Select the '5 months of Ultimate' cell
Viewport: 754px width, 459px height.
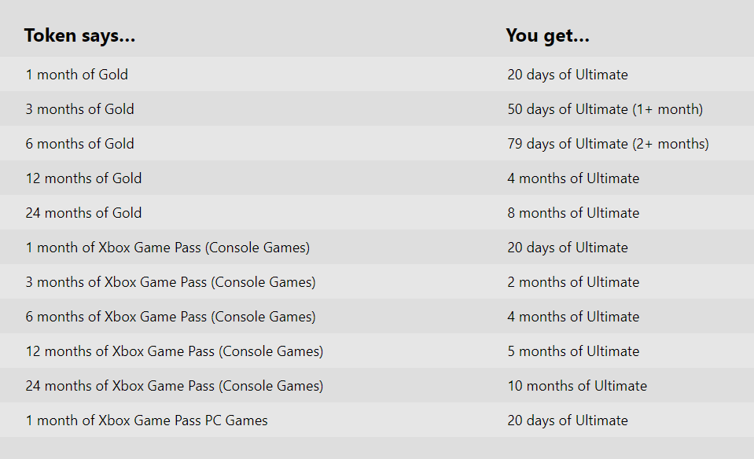[x=573, y=351]
